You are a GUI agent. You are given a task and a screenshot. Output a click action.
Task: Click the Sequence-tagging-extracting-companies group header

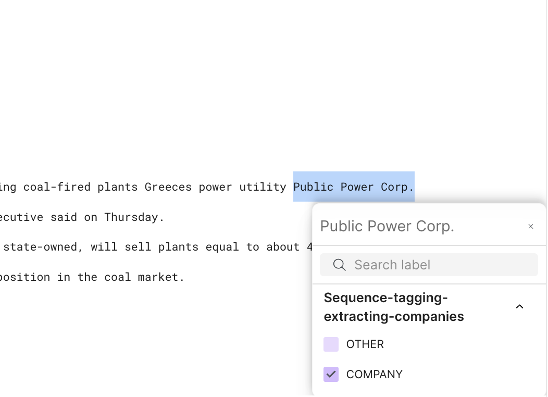(394, 307)
